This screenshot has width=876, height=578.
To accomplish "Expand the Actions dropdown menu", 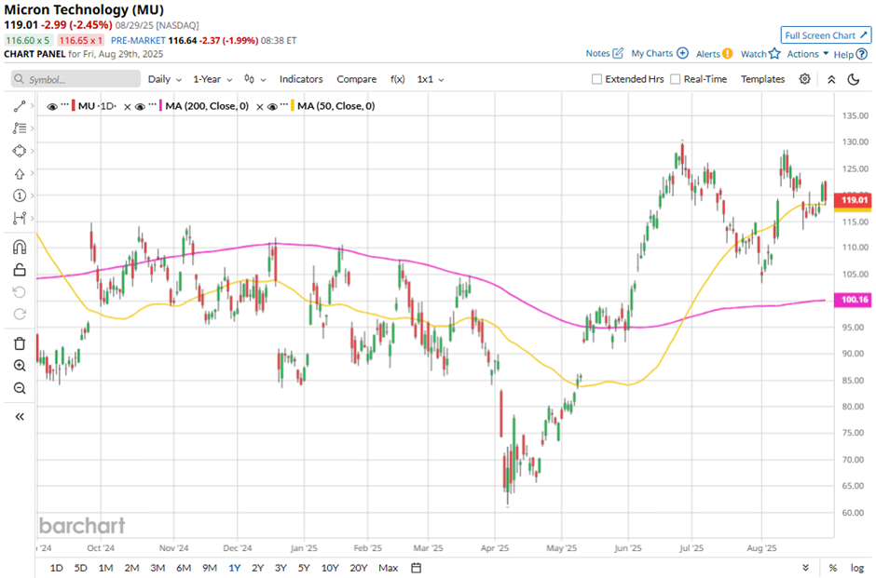I will click(807, 54).
